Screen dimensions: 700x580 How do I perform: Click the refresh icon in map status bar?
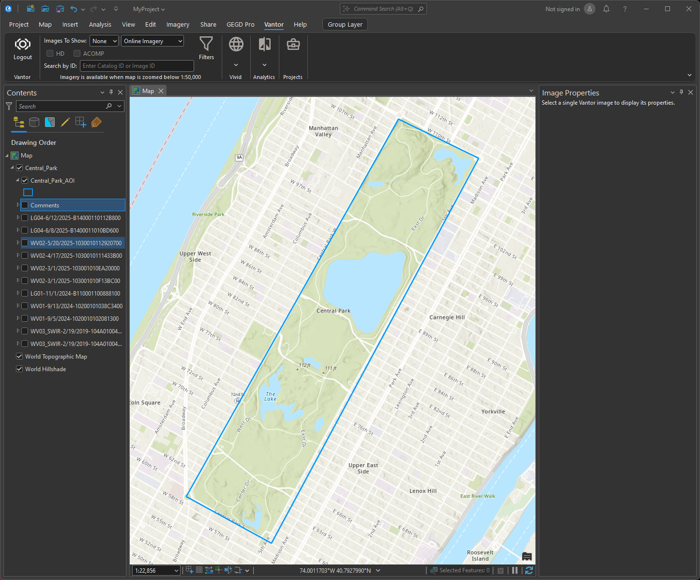[529, 571]
